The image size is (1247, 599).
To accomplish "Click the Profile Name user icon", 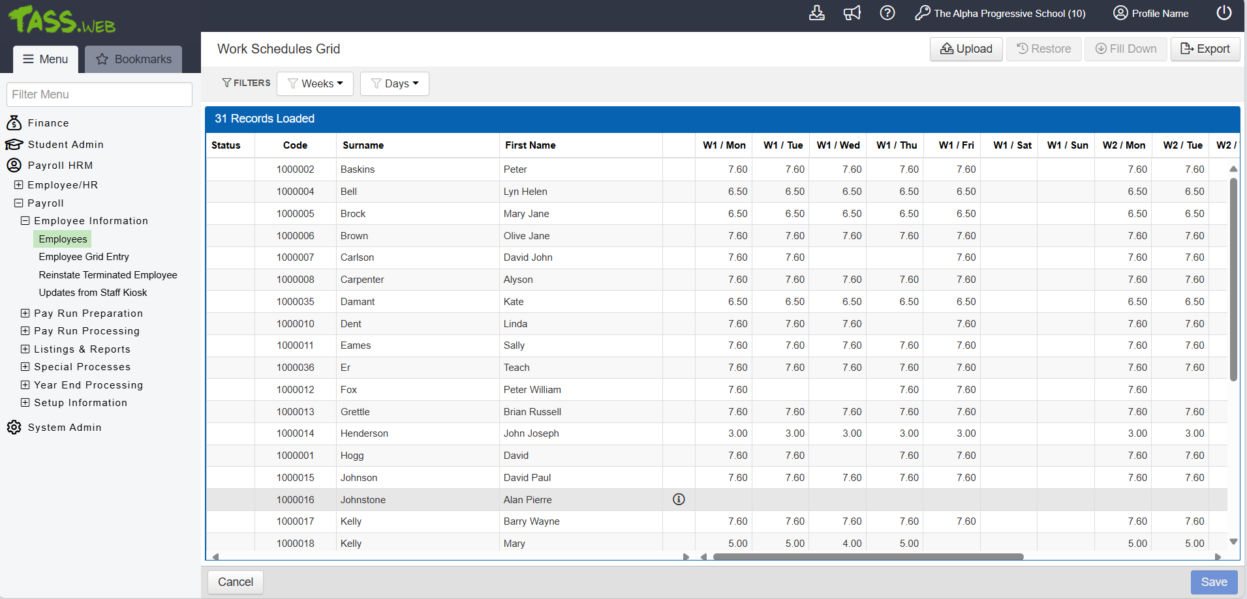I will click(1120, 13).
